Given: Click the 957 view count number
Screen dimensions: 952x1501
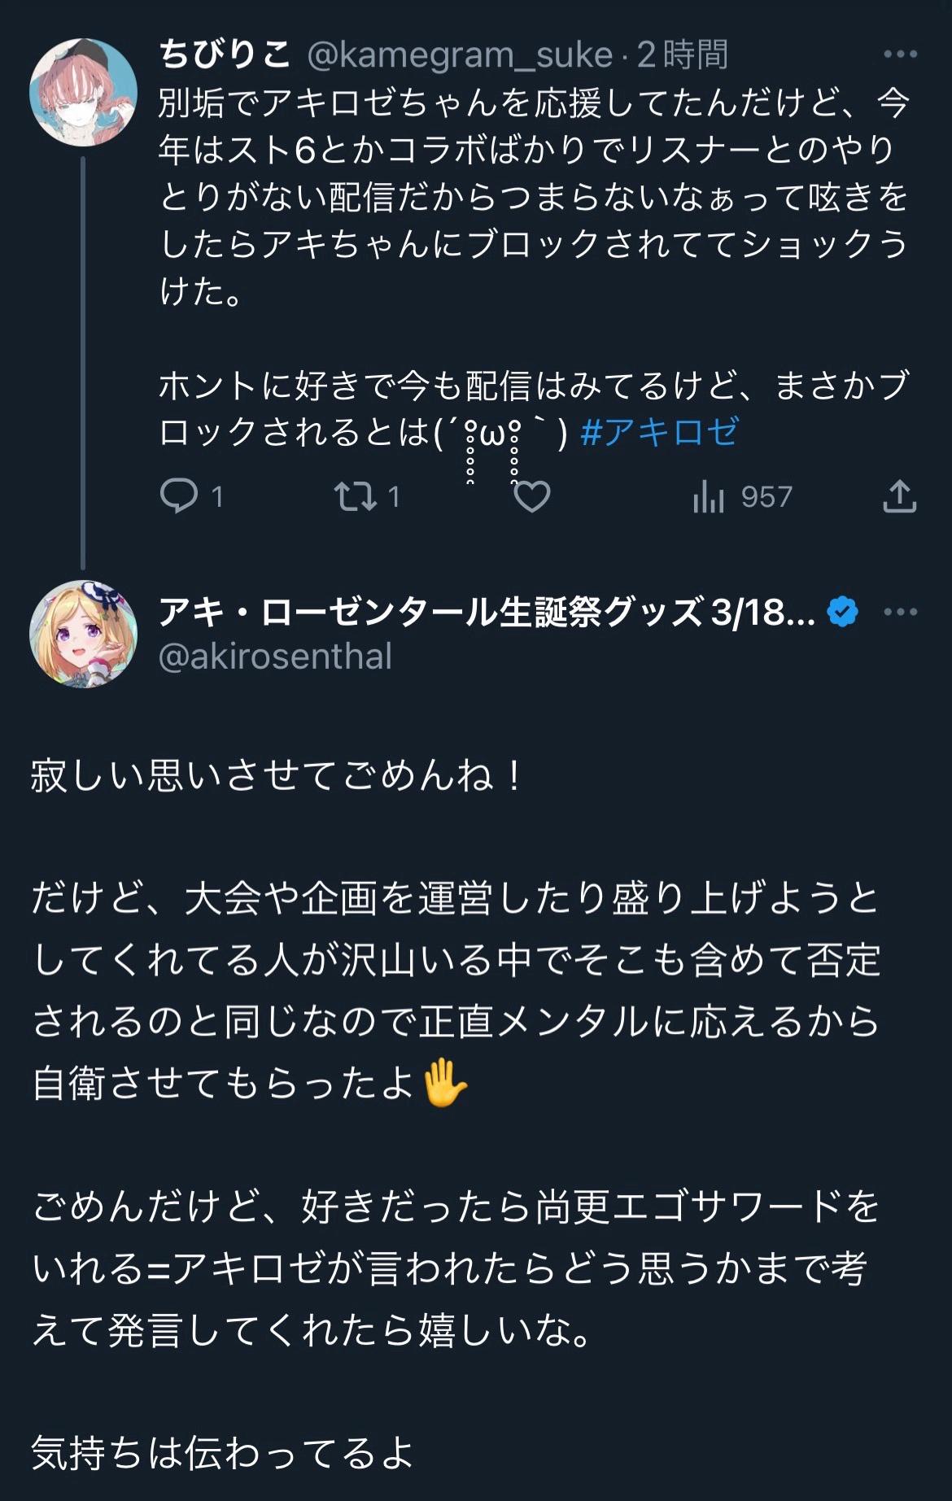Looking at the screenshot, I should pyautogui.click(x=766, y=496).
